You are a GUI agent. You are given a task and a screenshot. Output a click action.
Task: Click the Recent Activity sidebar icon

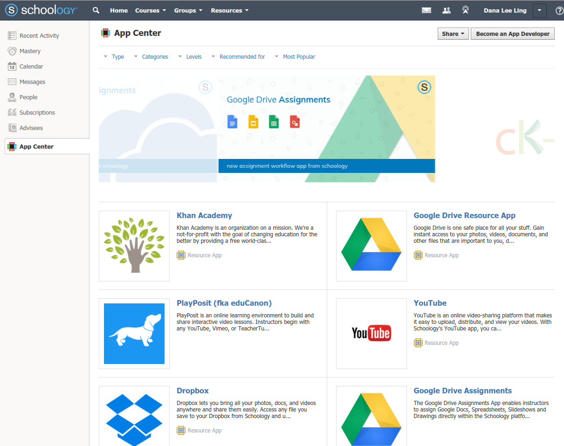(x=12, y=35)
